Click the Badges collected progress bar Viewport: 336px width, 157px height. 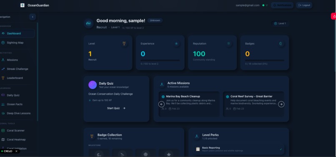[265, 61]
